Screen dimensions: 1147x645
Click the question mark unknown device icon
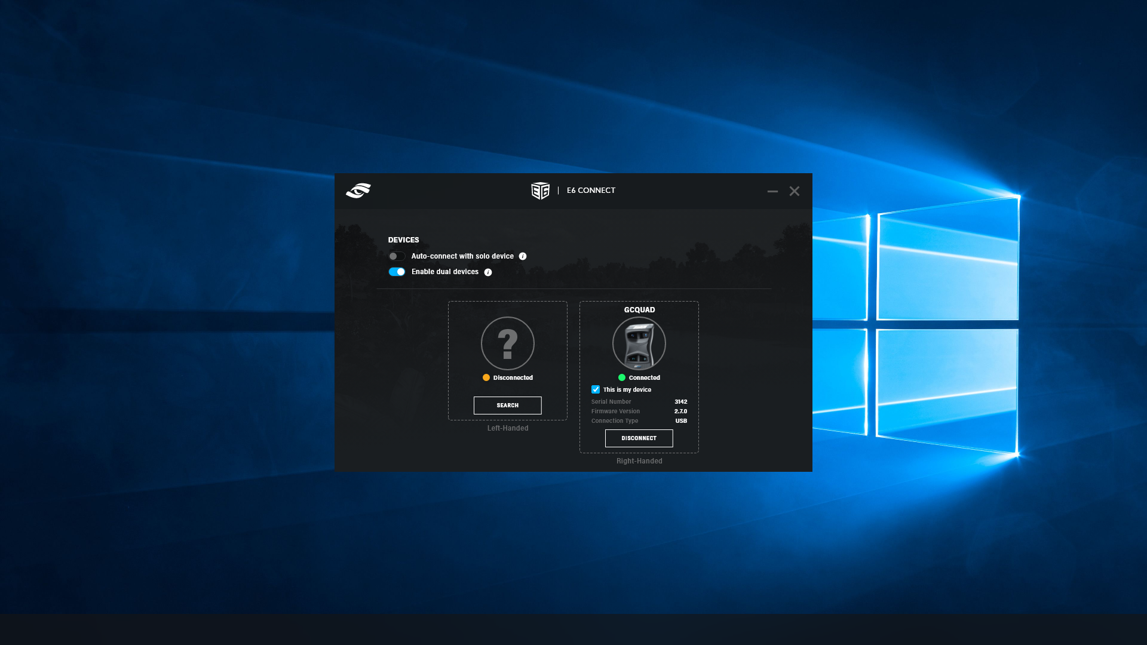coord(508,343)
